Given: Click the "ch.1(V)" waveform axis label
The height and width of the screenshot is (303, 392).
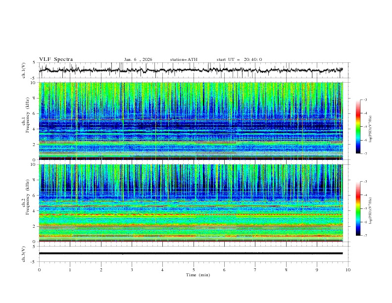Looking at the screenshot, I should point(24,70).
